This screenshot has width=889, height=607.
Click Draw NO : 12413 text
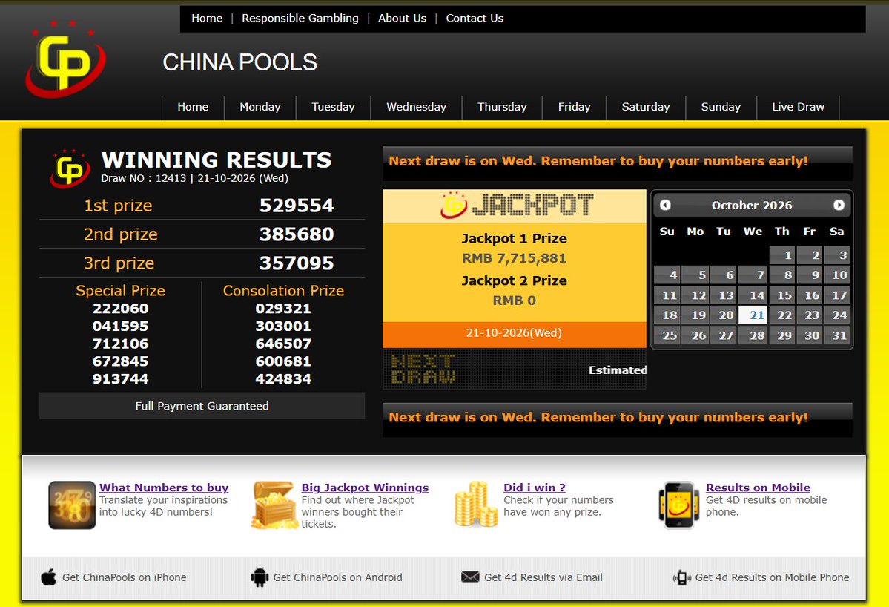point(143,178)
